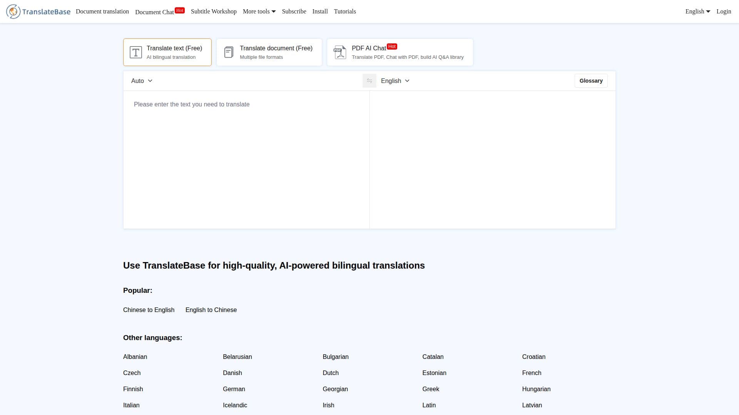Select Dutch language link
Viewport: 739px width, 415px height.
click(331, 373)
